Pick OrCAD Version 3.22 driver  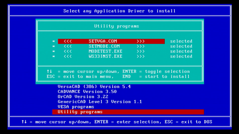[83, 97]
